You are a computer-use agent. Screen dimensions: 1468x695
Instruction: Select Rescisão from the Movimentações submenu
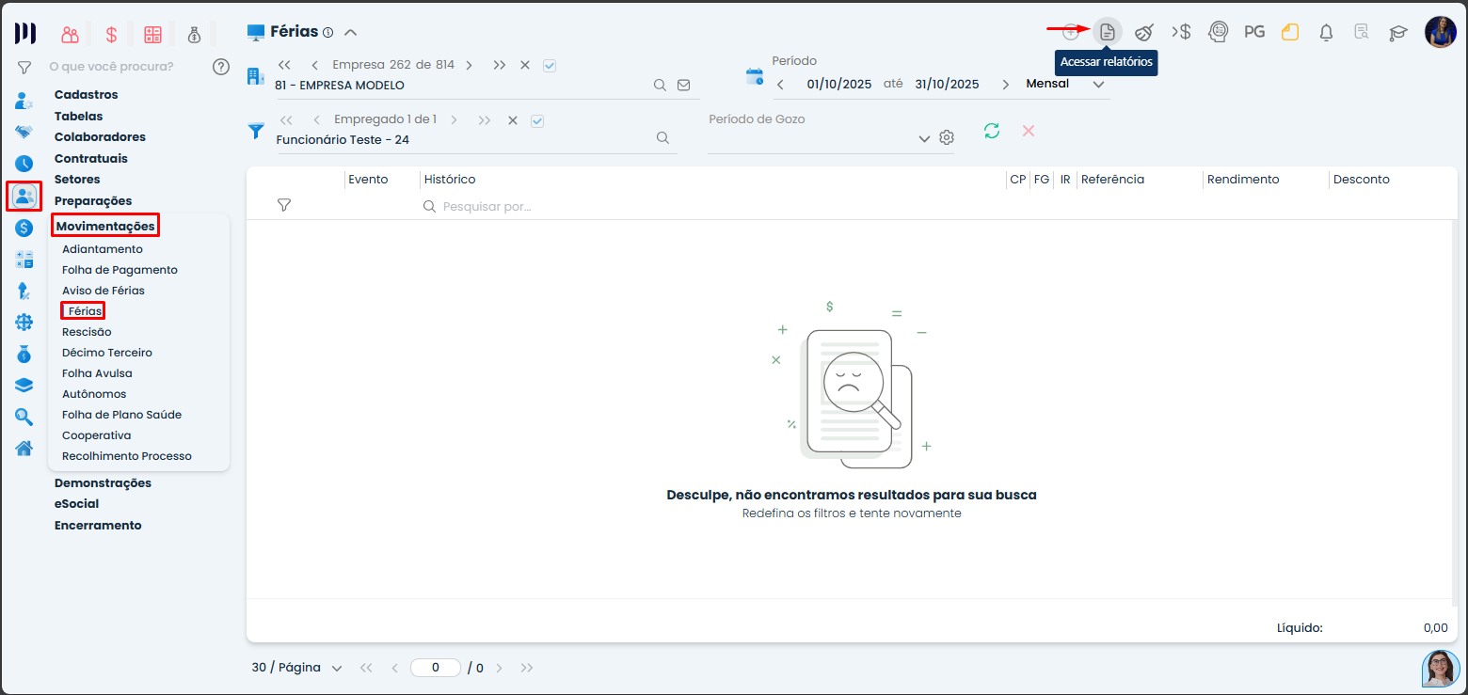point(87,332)
